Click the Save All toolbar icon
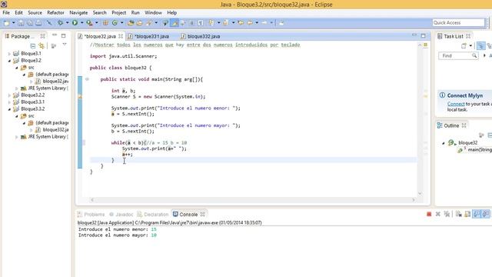 30,23
